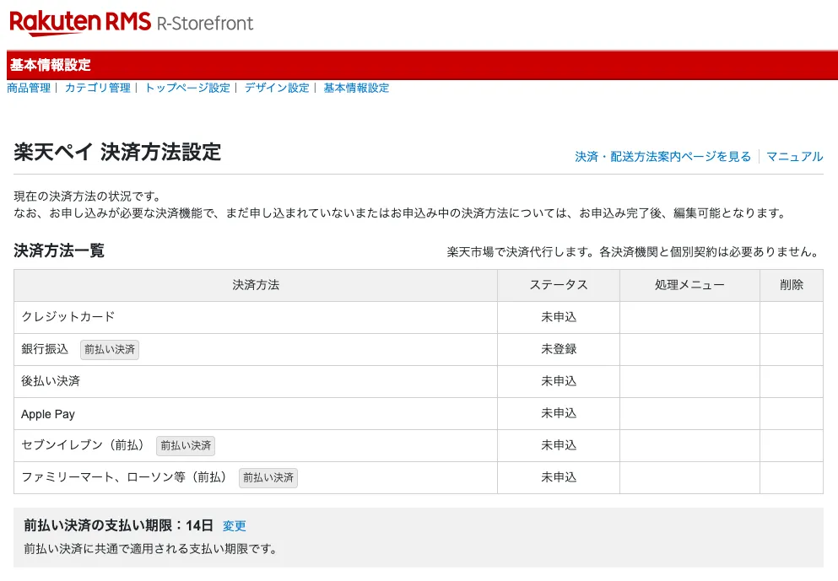Select the 銀行振込 payment method text
Screen dimensions: 838x581
(45, 349)
